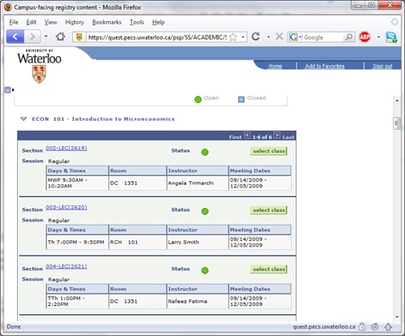The height and width of the screenshot is (336, 405).
Task: Go to the browser Home page icon
Action: tap(60, 37)
